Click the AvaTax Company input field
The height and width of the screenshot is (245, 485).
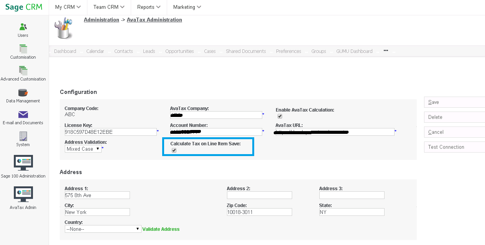[x=216, y=115]
